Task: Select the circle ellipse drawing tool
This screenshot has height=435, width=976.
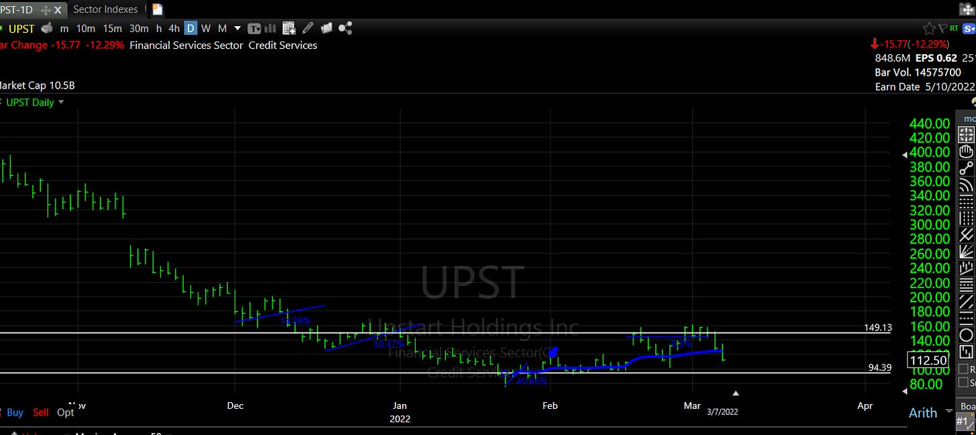Action: (x=966, y=335)
